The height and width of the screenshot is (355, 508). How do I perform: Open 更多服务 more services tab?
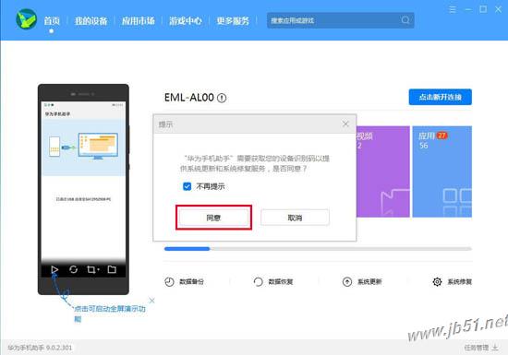click(x=233, y=20)
